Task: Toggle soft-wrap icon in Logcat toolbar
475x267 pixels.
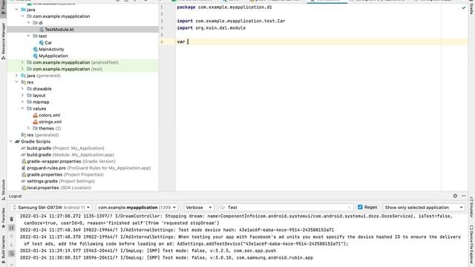Action: click(12, 254)
